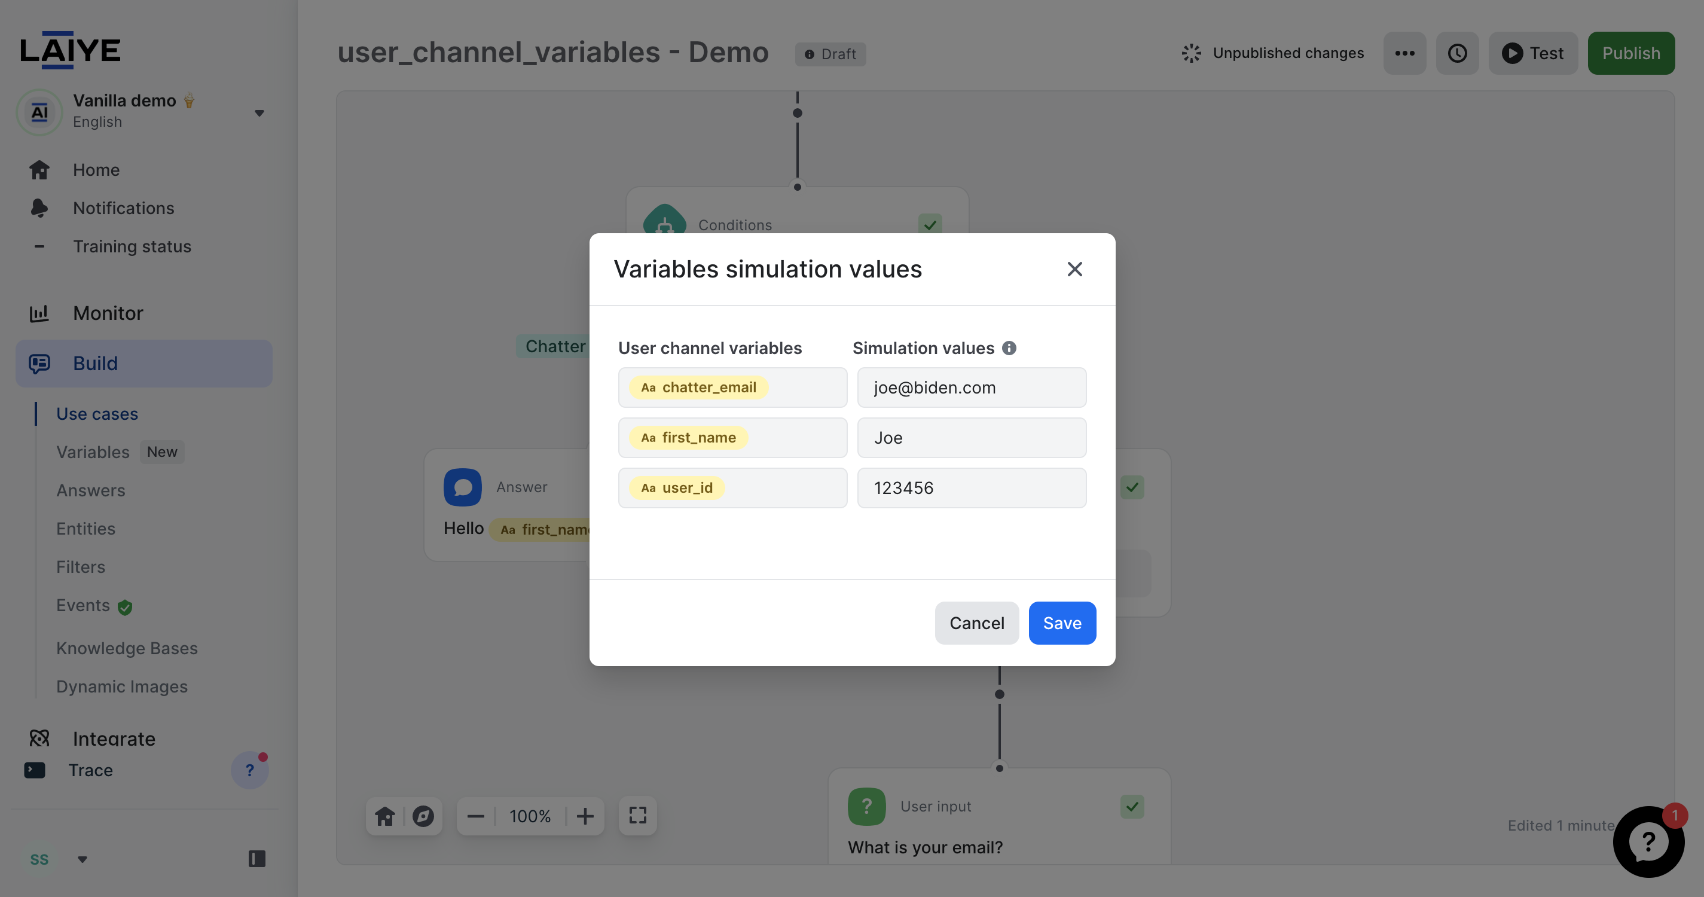Expand the Vanilla demo workspace dropdown

(x=259, y=112)
